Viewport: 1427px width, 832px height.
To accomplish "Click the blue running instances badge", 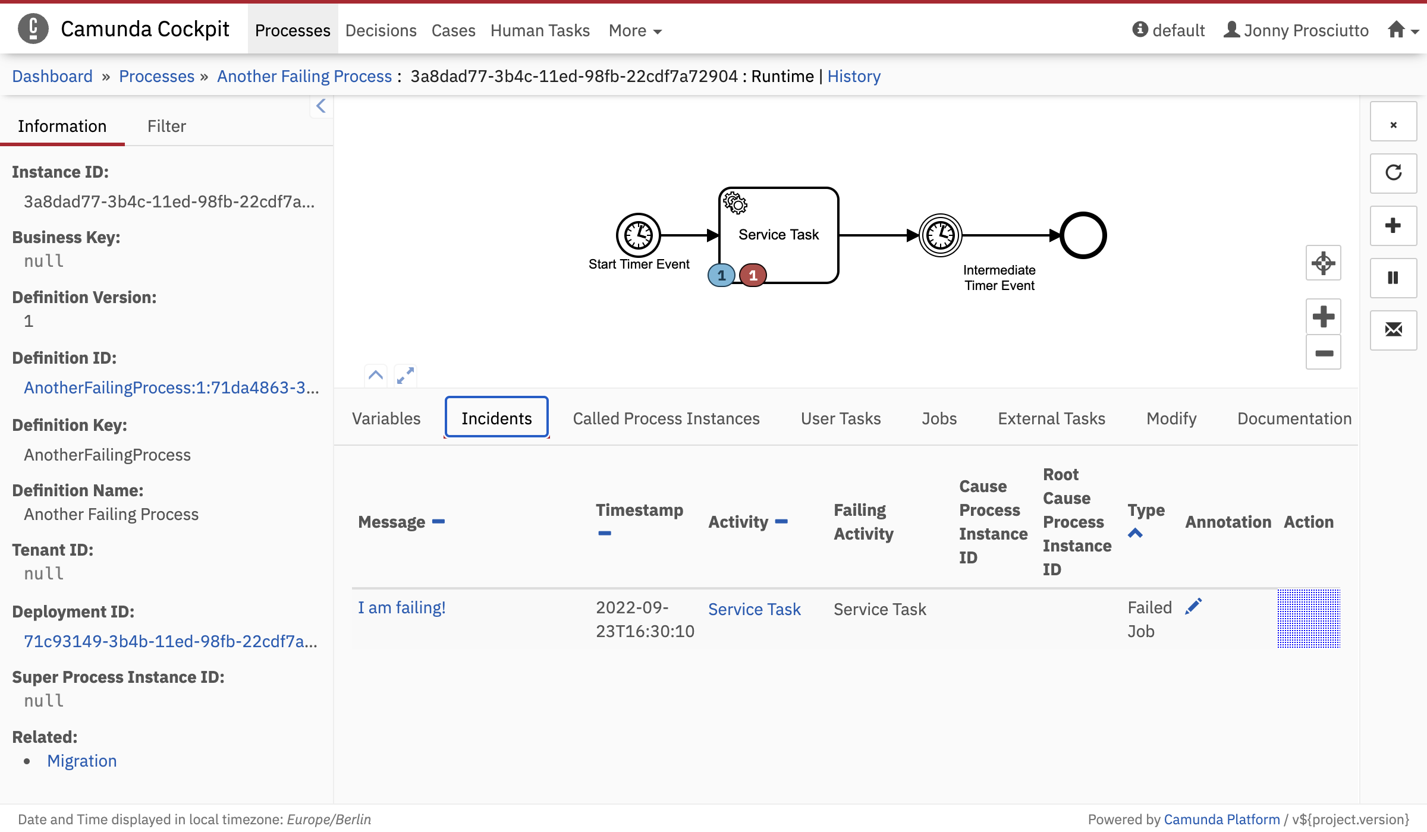I will 721,275.
